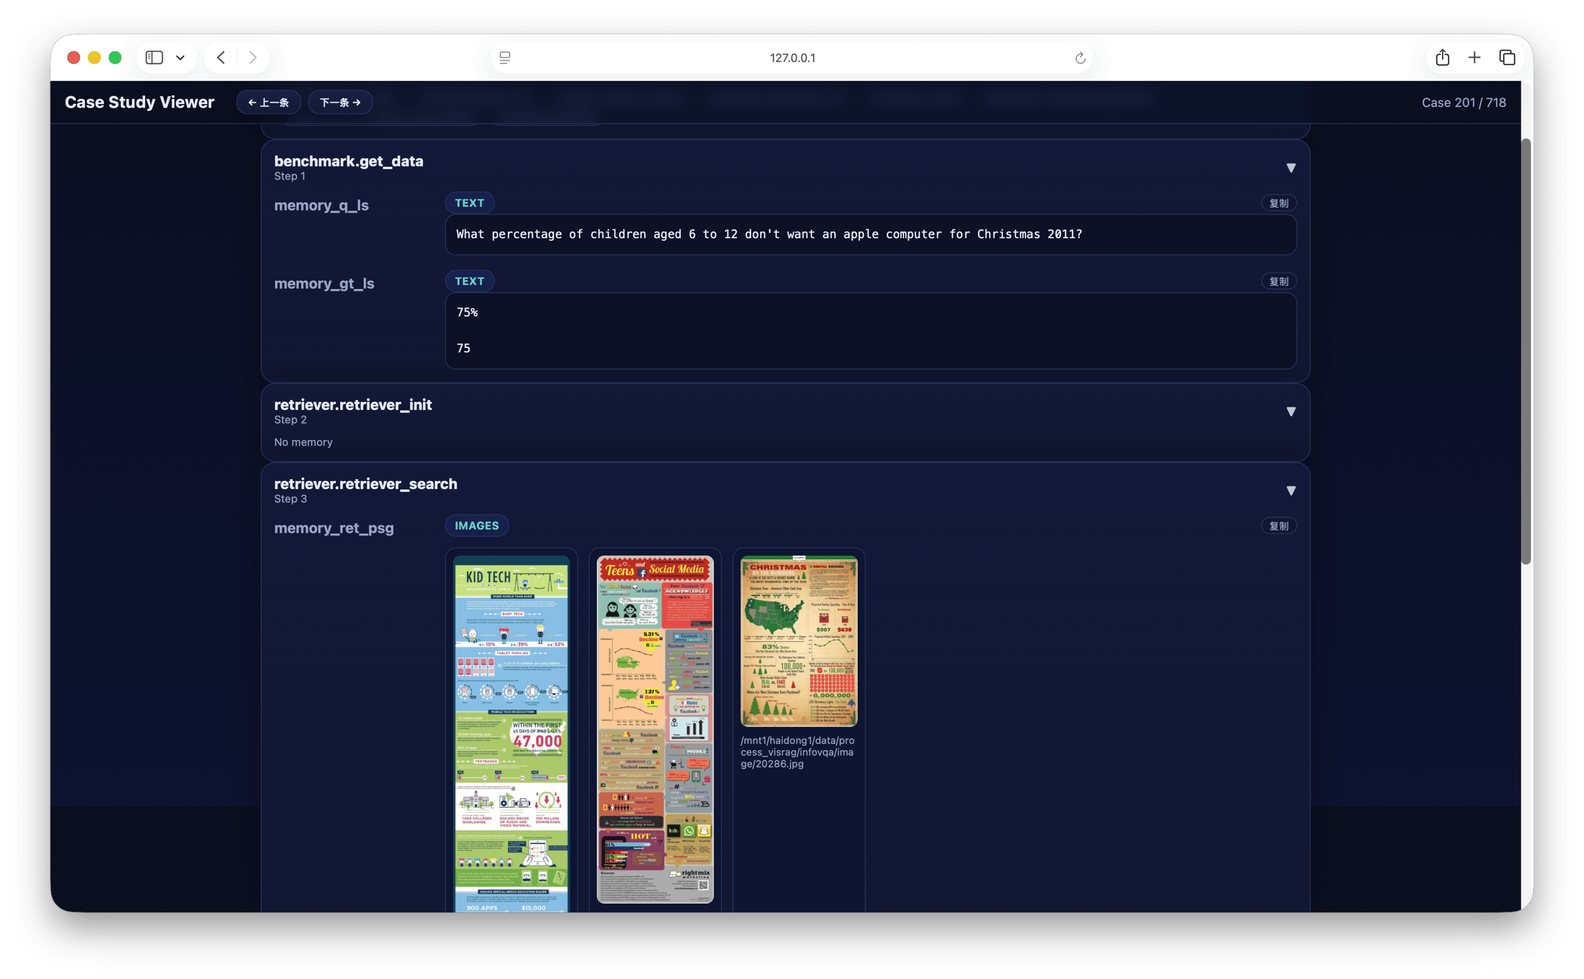Select the question text about Christmas 2011
1584x979 pixels.
click(769, 234)
